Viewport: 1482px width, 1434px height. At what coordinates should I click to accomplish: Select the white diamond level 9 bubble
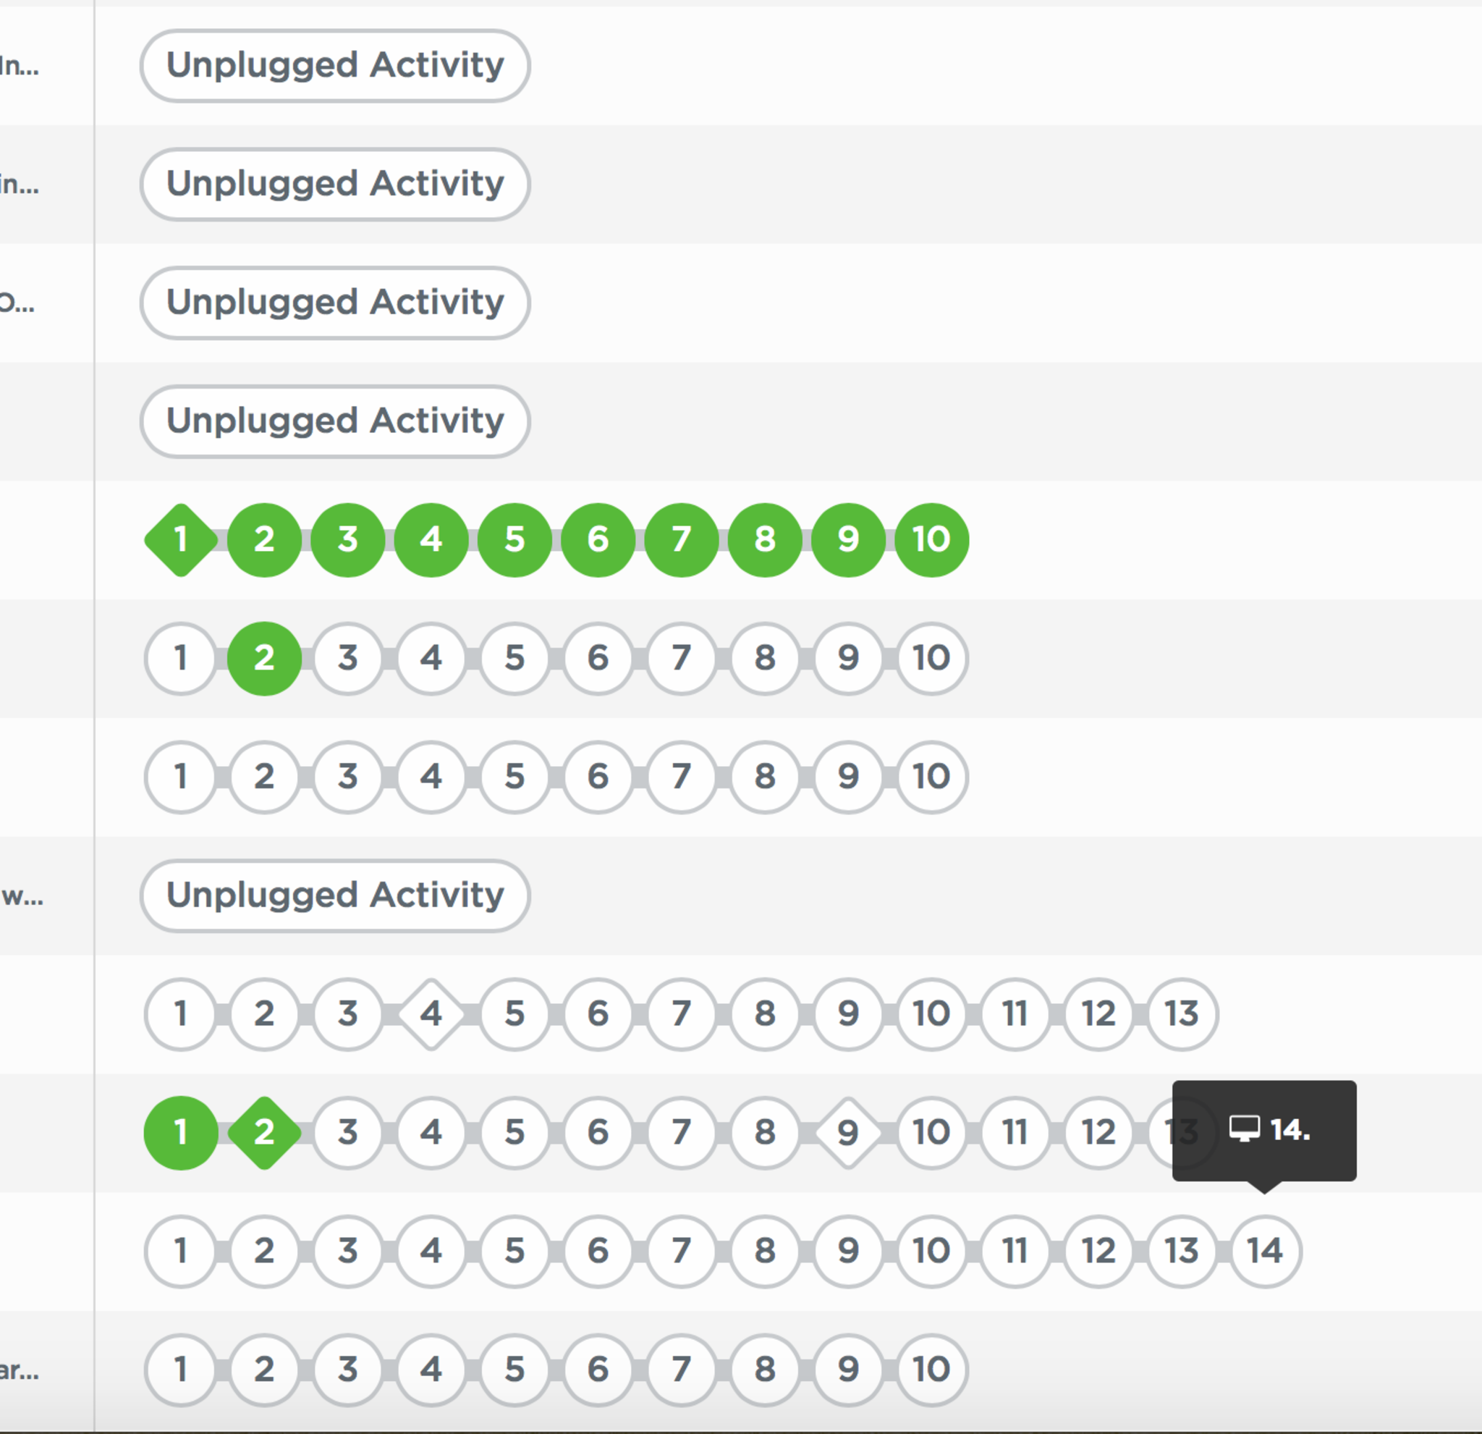(x=847, y=1132)
